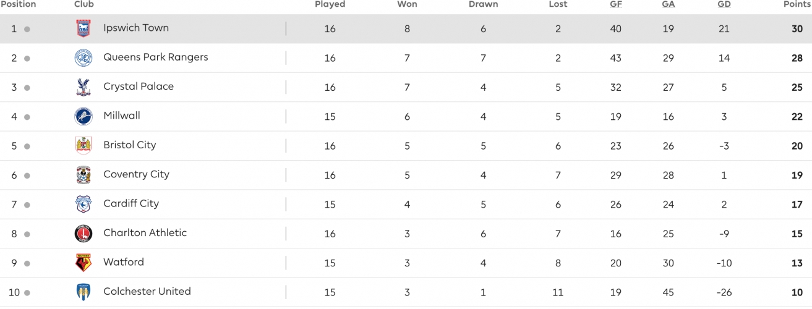Click the Millwall lion badge
Screen dimensions: 812x309
pos(83,116)
